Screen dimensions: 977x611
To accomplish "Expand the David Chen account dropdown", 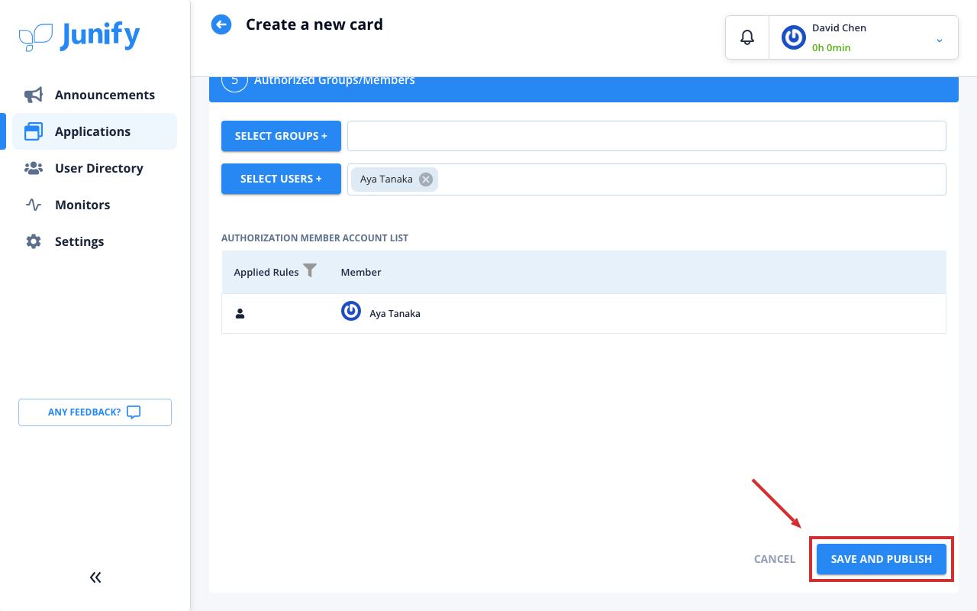I will [940, 40].
